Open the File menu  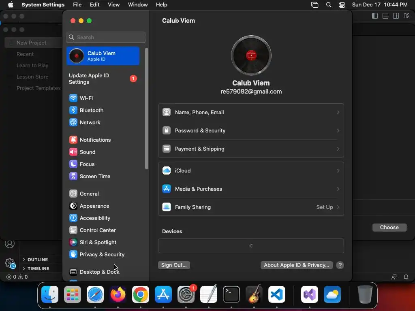tap(77, 5)
